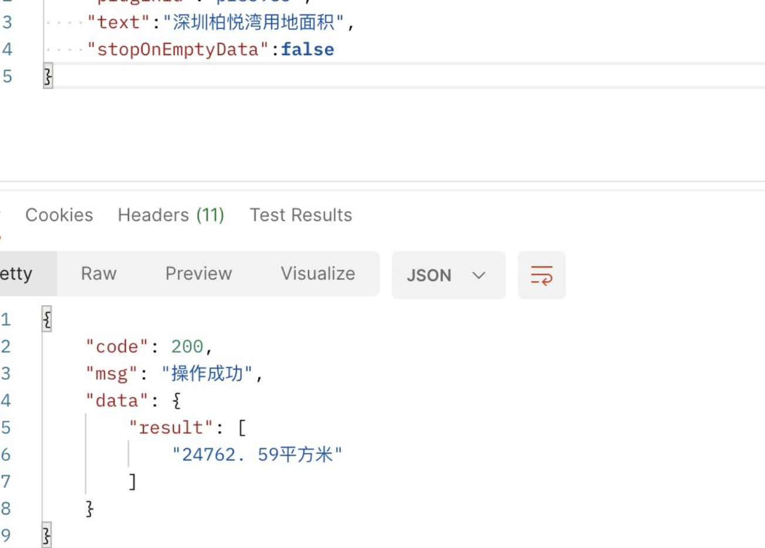Screen dimensions: 765x548
Task: Open the Test Results tab
Action: [x=300, y=215]
